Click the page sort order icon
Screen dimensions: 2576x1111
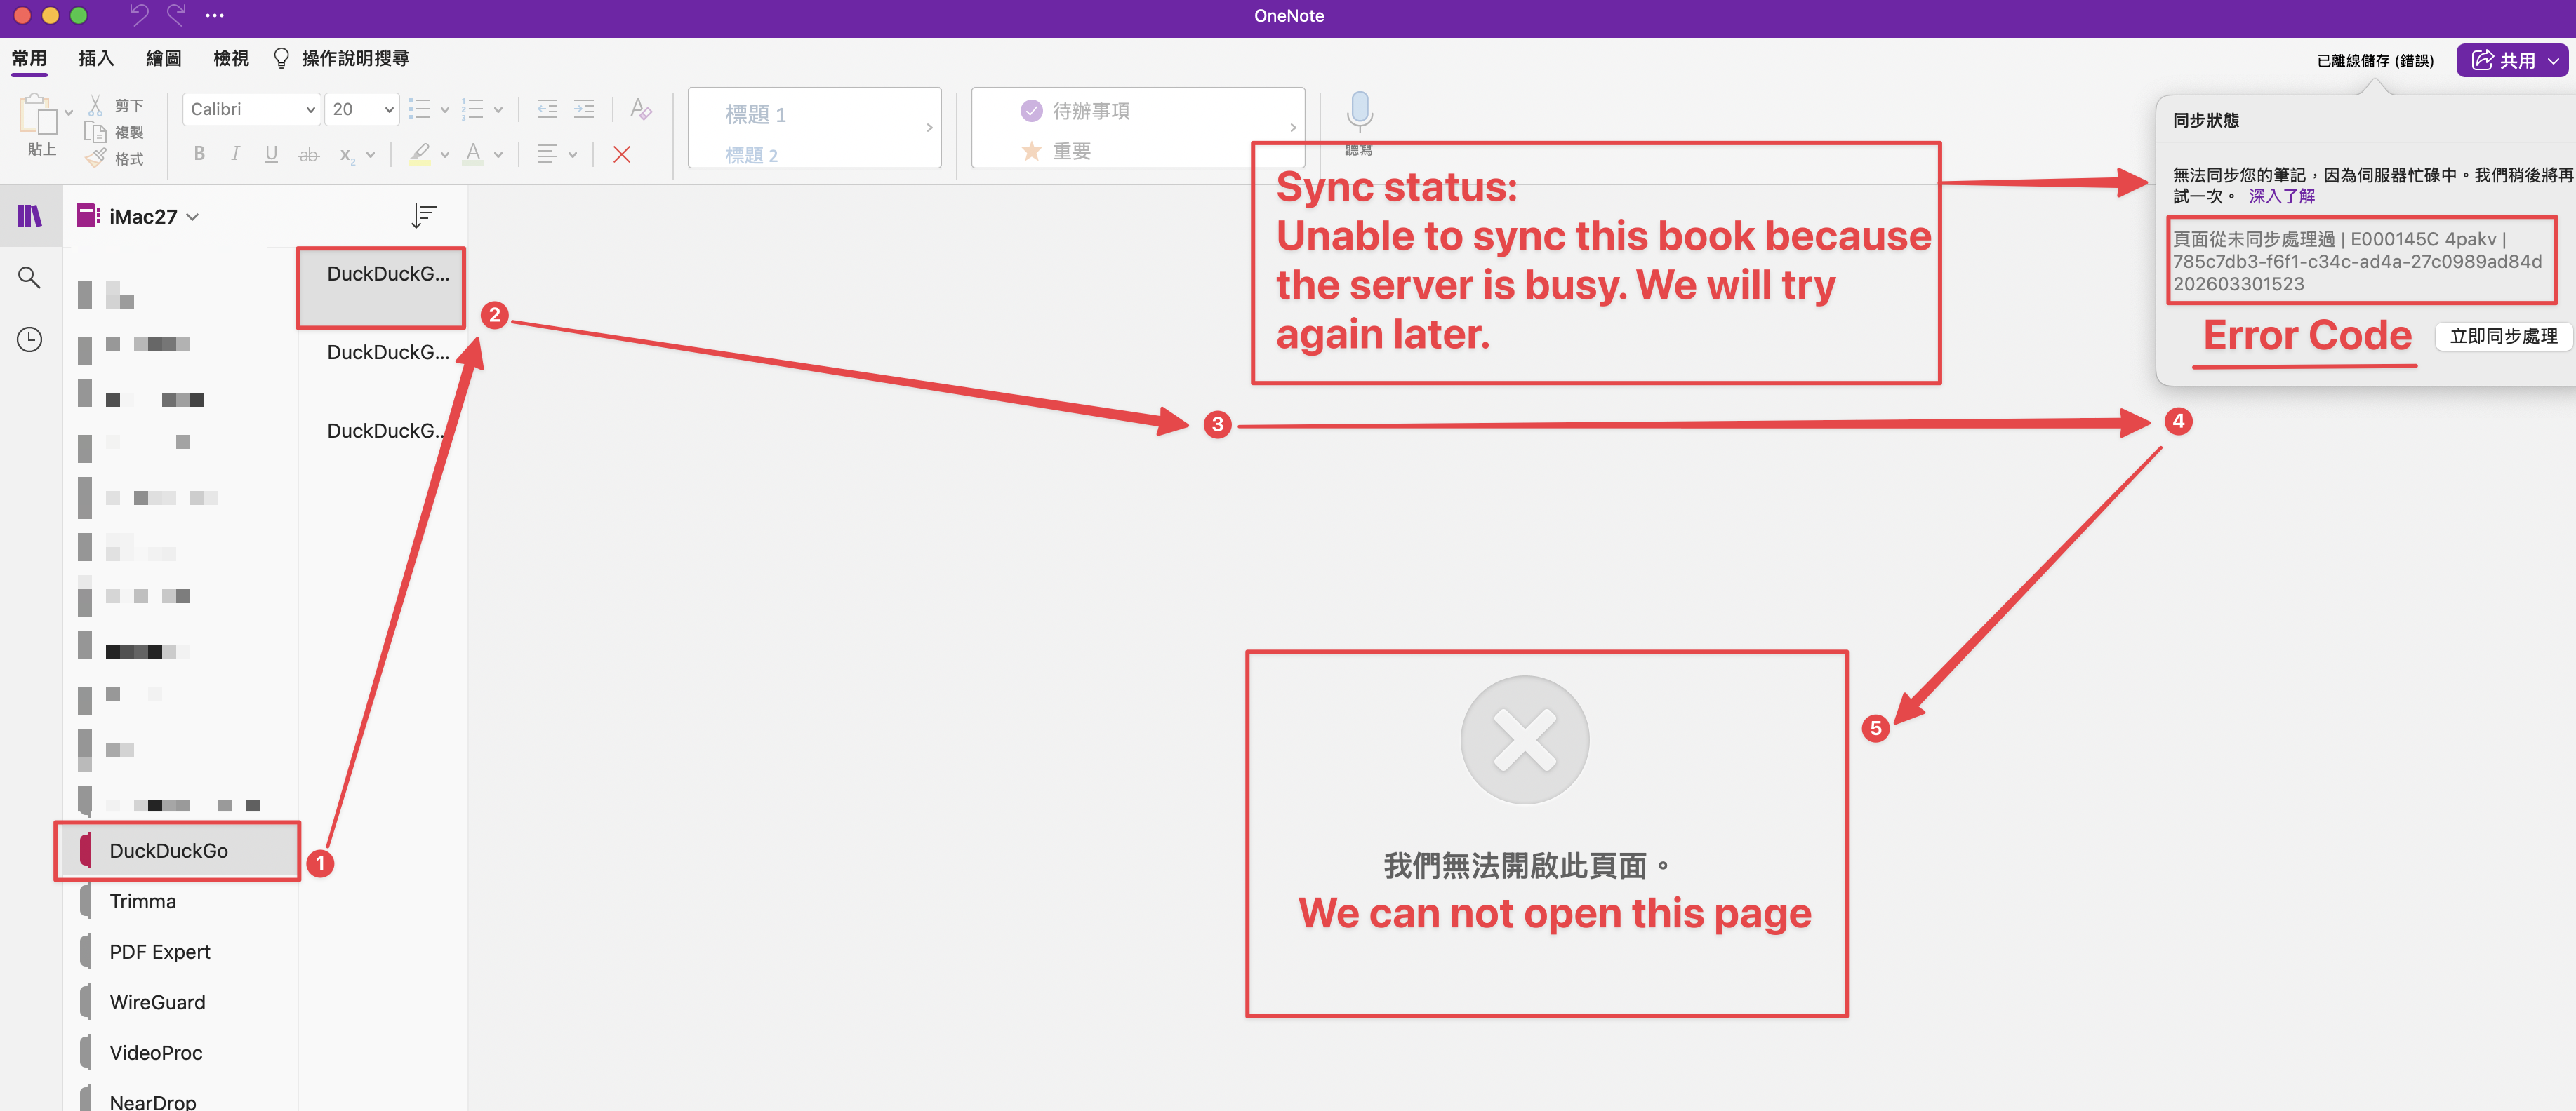(x=424, y=216)
